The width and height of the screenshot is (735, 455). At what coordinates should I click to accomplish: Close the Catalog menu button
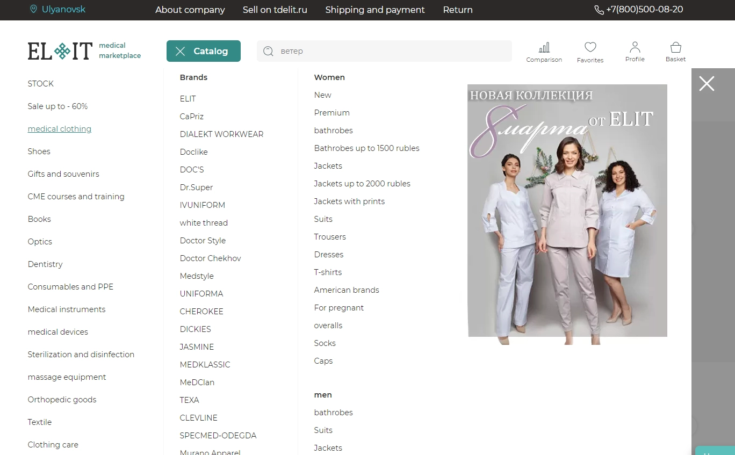coord(204,51)
